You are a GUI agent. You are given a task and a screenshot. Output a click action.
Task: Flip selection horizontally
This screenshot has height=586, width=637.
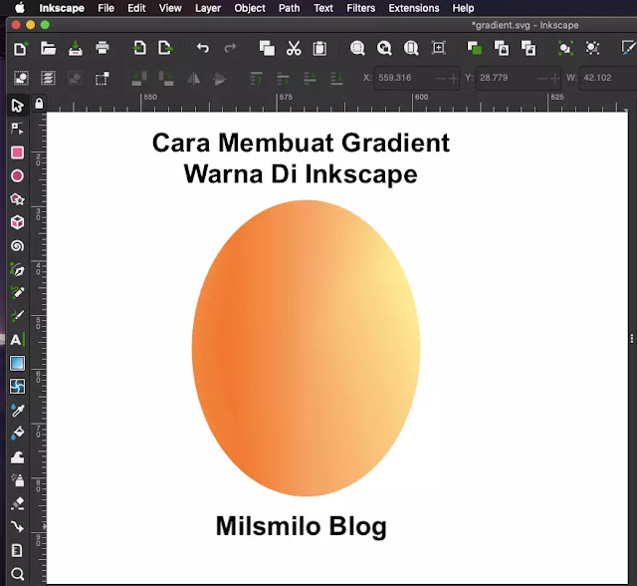tap(193, 78)
